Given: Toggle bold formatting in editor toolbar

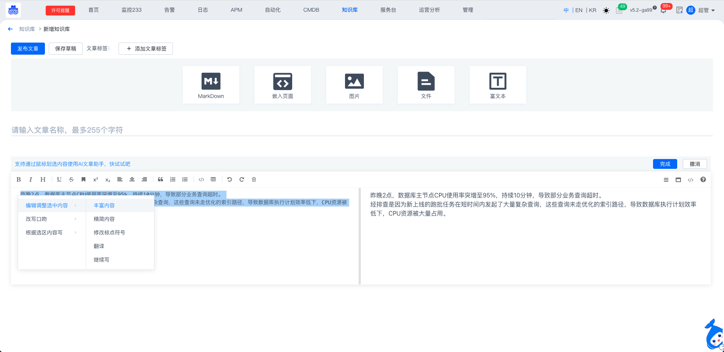Looking at the screenshot, I should click(x=18, y=180).
